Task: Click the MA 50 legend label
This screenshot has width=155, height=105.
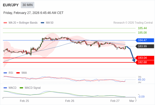Action: [50, 23]
